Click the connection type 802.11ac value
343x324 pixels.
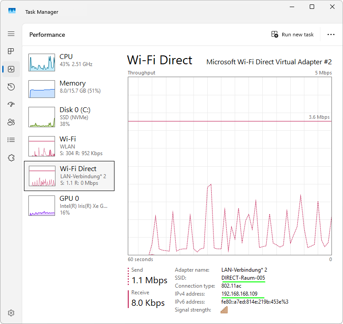[231, 286]
